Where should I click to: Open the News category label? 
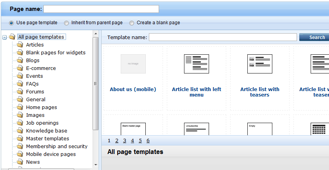point(33,162)
